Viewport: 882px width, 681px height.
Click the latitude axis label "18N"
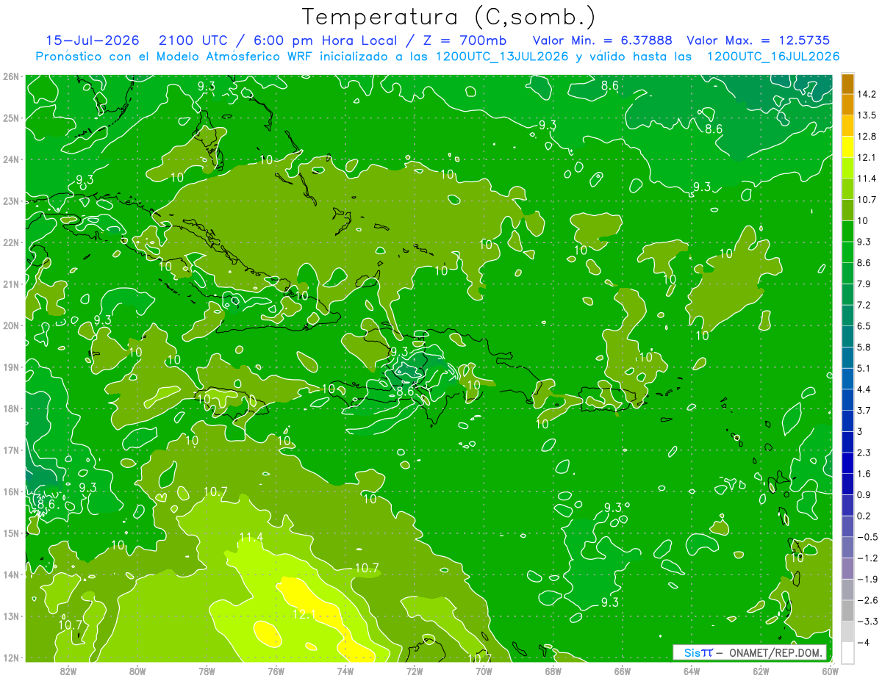pyautogui.click(x=11, y=408)
